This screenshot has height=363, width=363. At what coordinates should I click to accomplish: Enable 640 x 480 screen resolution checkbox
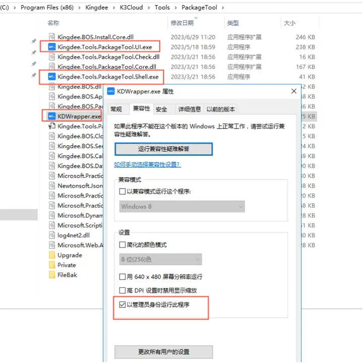tap(122, 277)
